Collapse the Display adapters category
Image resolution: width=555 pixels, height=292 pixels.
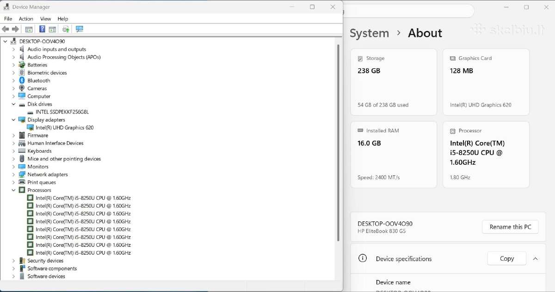(x=13, y=119)
